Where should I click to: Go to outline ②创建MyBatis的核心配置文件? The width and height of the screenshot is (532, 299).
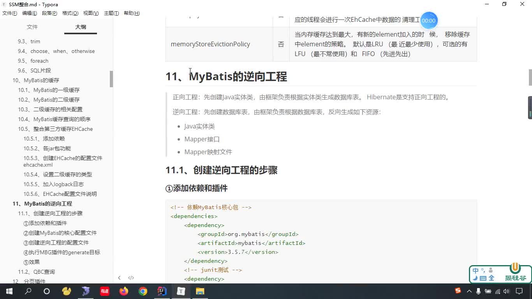point(60,233)
